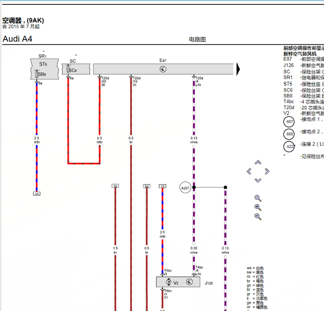Select the motor symbol next to V2
324x311 pixels.
click(169, 282)
